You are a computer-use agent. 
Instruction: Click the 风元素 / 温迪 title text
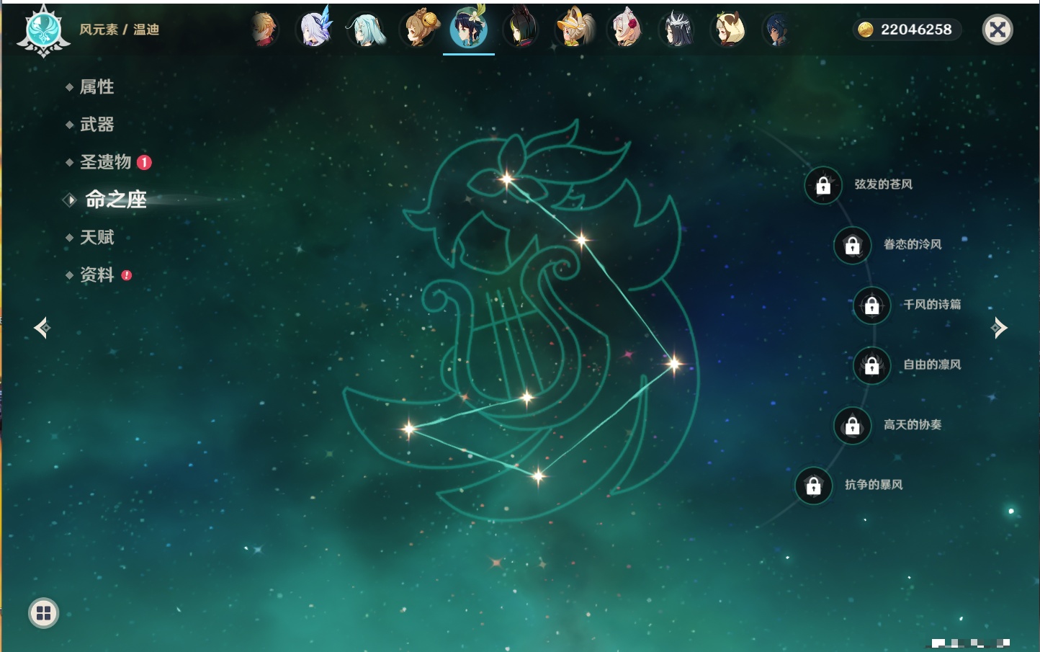tap(120, 30)
